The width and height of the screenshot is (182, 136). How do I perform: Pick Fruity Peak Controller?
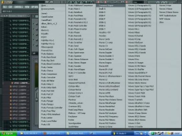(x=77, y=26)
